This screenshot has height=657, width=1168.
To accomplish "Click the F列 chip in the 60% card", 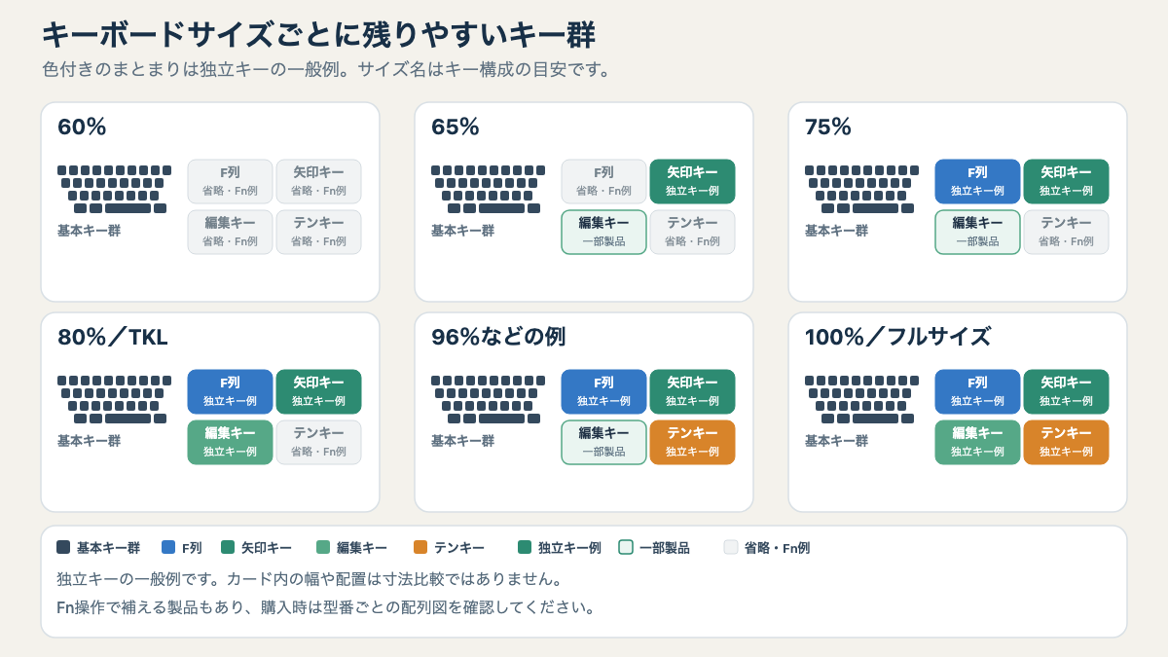I will pyautogui.click(x=230, y=181).
